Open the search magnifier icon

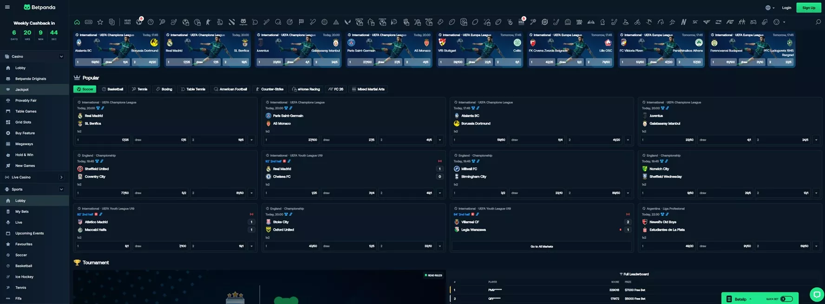pyautogui.click(x=818, y=22)
